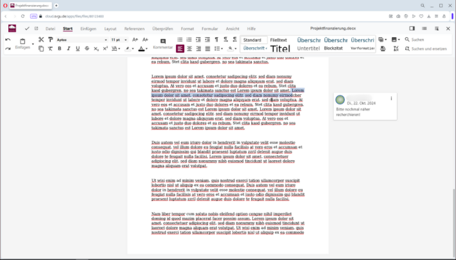Open the Datei menu

[50, 29]
